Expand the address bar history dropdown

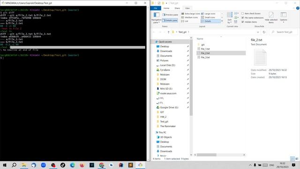tap(258, 32)
